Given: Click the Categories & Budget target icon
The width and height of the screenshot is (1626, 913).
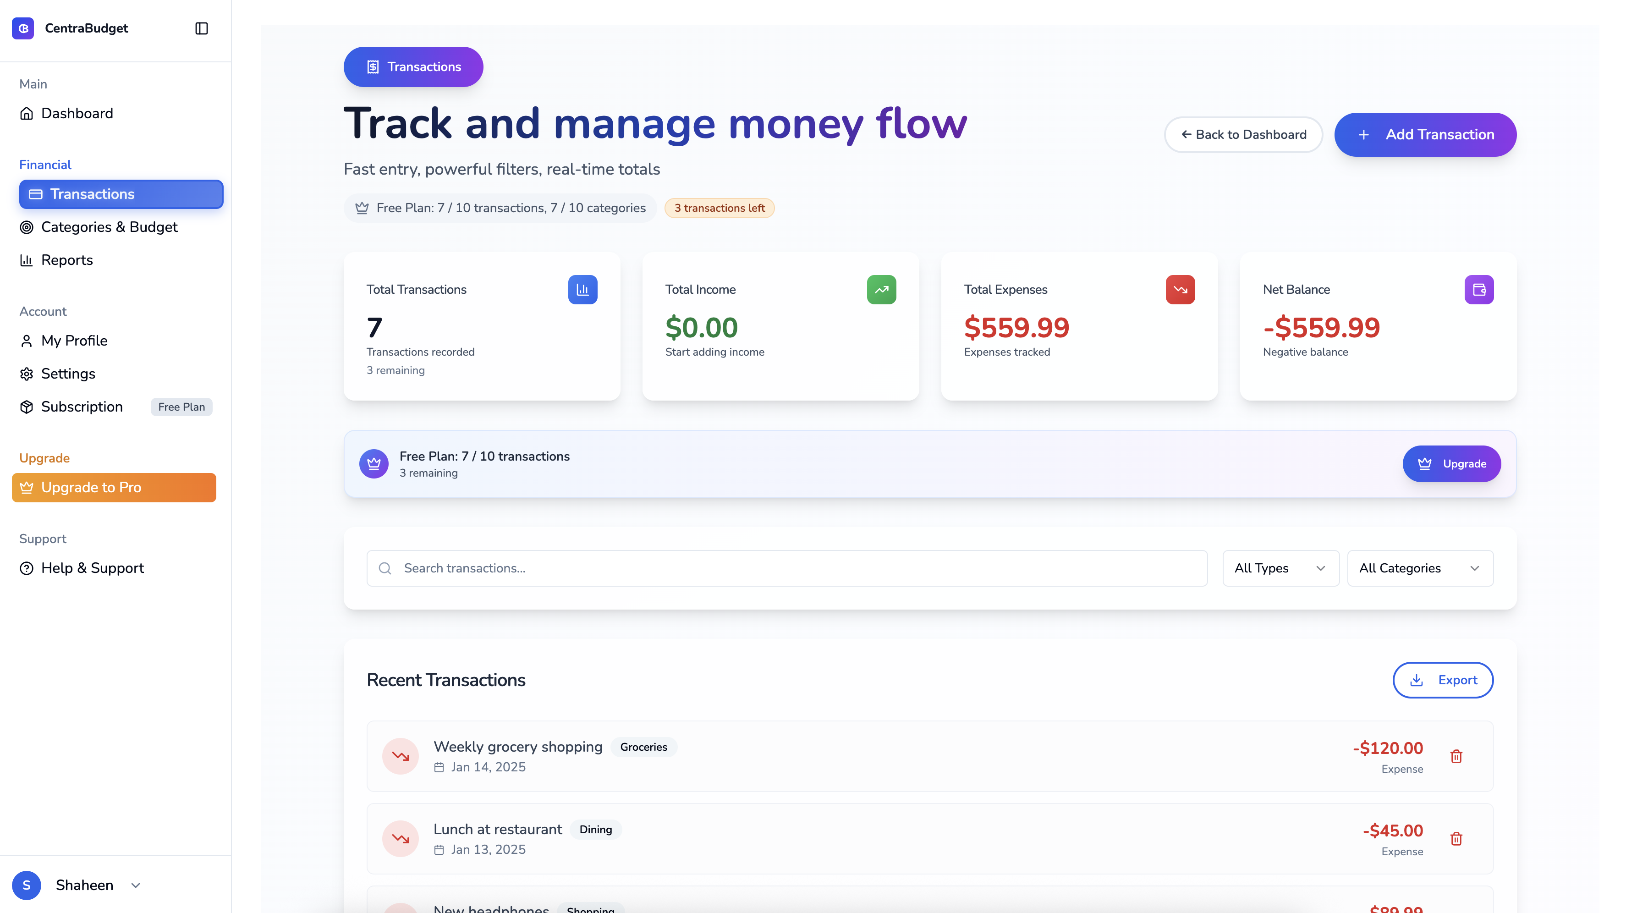Looking at the screenshot, I should click(x=27, y=227).
